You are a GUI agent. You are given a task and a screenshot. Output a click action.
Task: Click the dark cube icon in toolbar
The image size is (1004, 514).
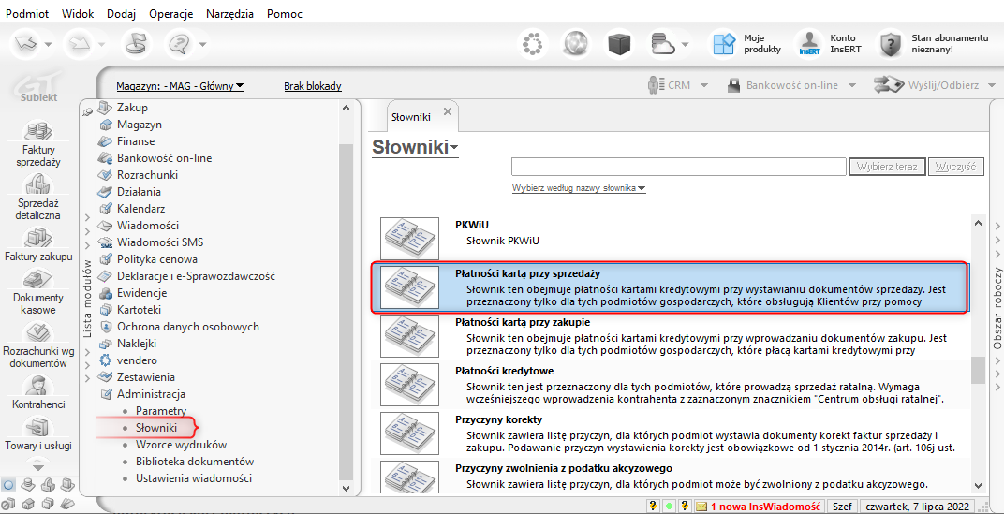pos(619,43)
